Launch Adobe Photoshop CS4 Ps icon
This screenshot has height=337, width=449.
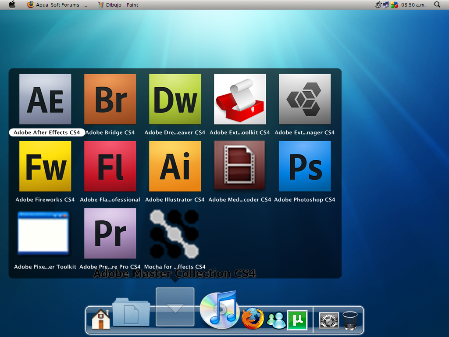(x=305, y=166)
